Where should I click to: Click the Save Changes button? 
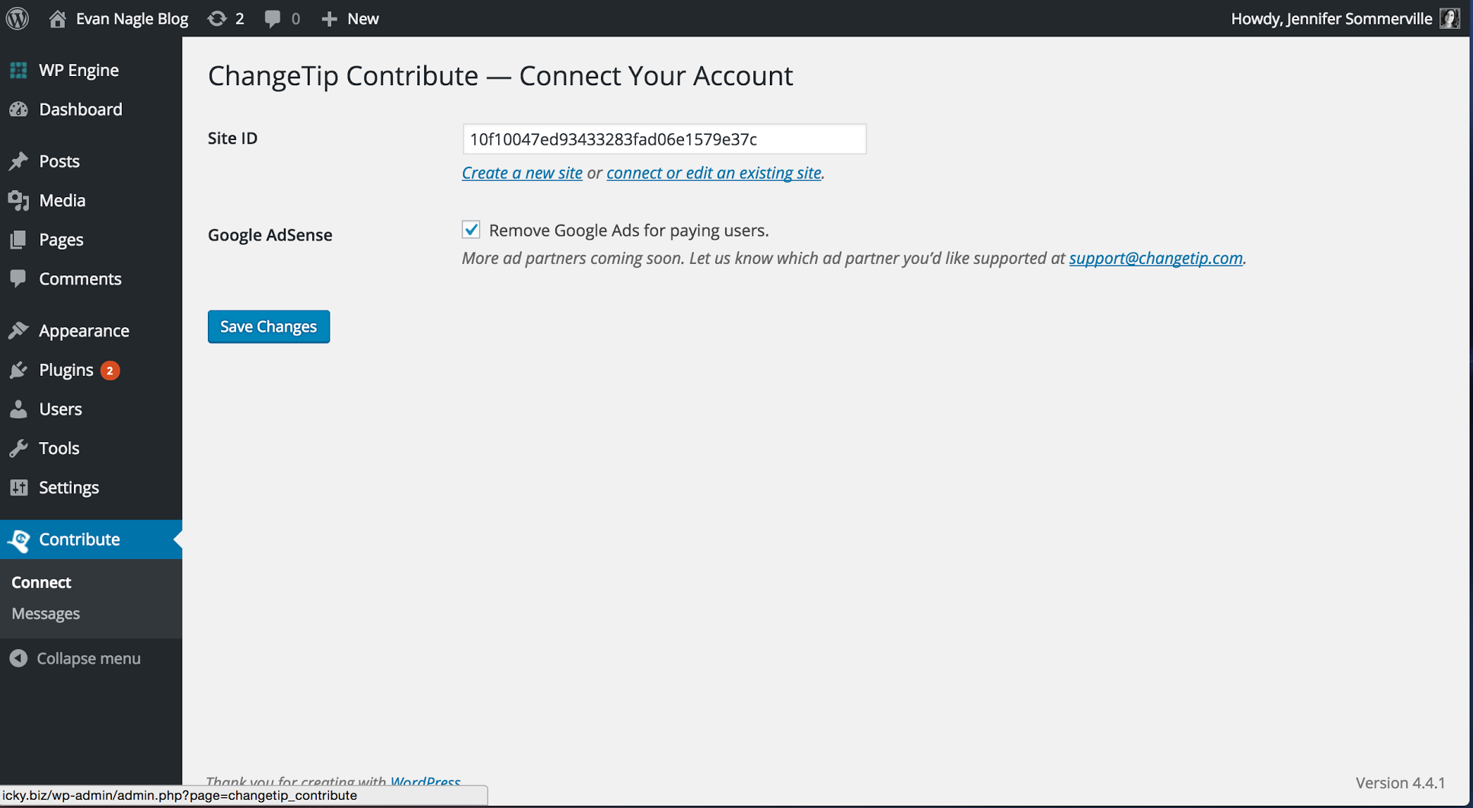click(269, 326)
